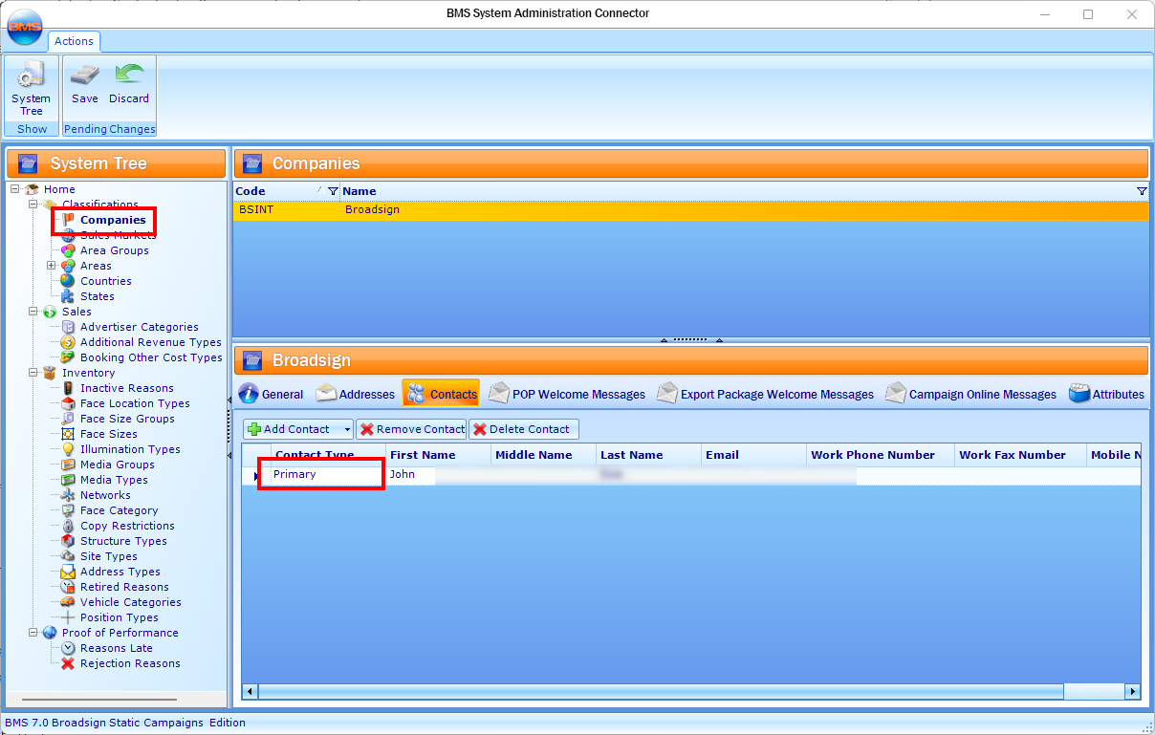Select Companies in the System Tree
Viewport: 1155px width, 735px height.
click(x=113, y=220)
